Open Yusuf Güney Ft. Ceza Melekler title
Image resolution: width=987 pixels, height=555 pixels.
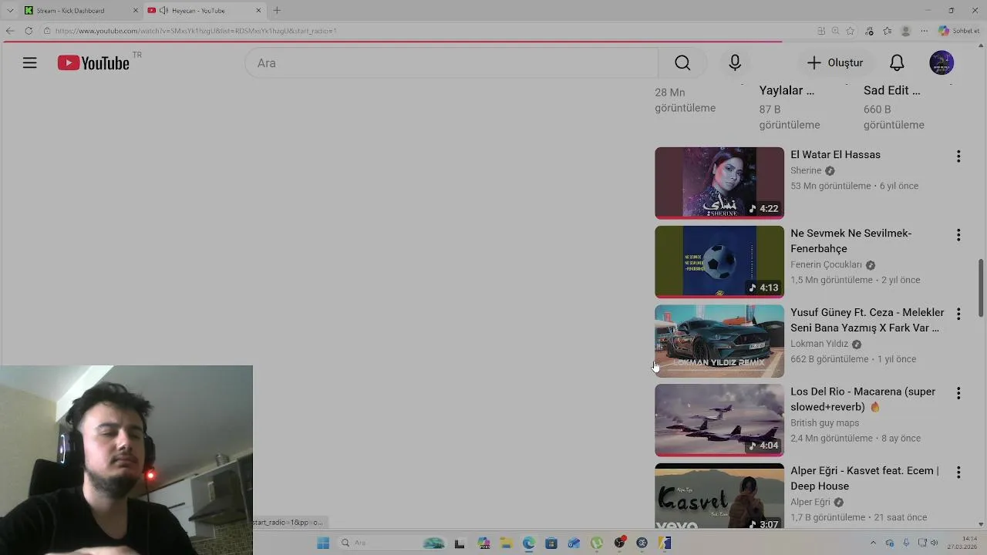[x=867, y=320]
